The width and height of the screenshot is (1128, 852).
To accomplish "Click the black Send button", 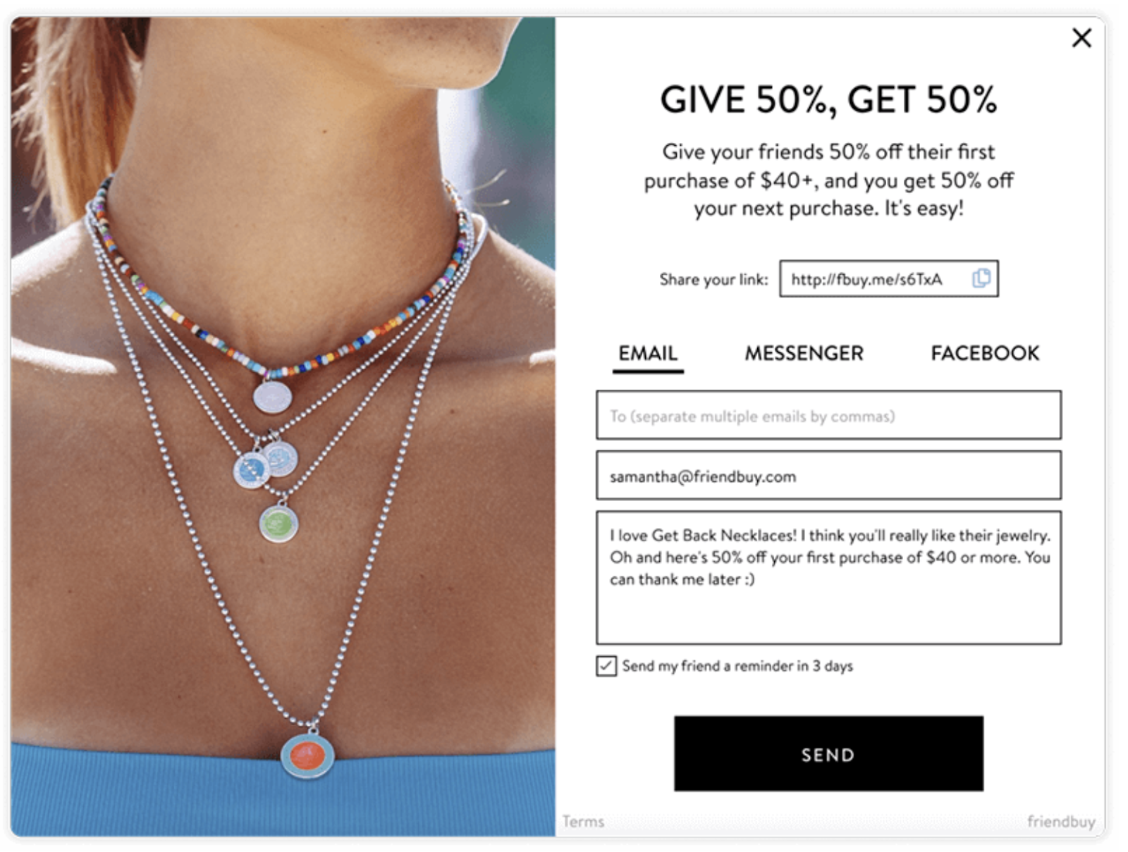I will tap(828, 753).
